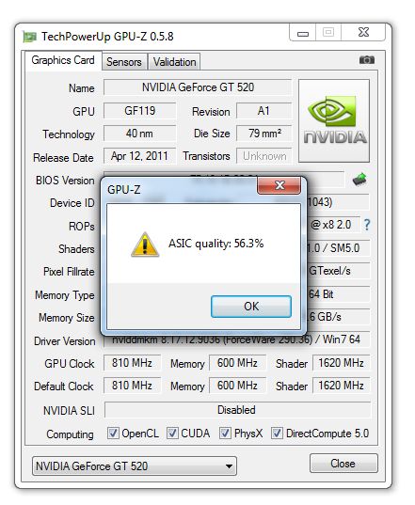The width and height of the screenshot is (415, 505).
Task: Click the Name field NVIDIA GeForce GT 520
Action: click(x=198, y=87)
